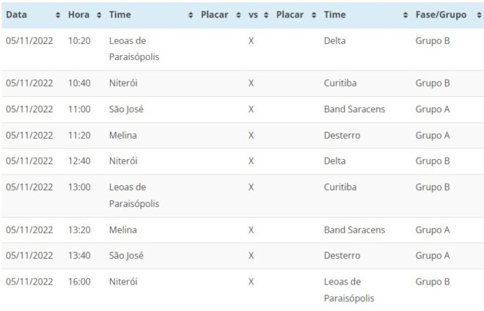Click the 16:00 kickoff time cell
484x311 pixels.
[x=79, y=282]
